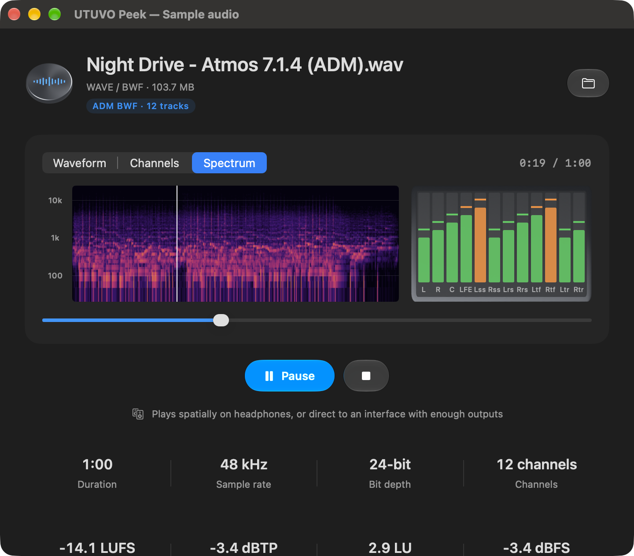This screenshot has width=634, height=556.
Task: Click the Ltr channel level meter
Action: (x=565, y=238)
